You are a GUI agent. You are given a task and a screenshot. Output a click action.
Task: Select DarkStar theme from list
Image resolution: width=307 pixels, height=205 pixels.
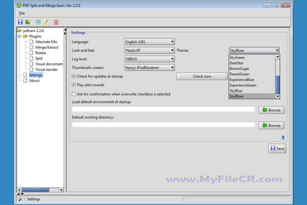tap(252, 63)
